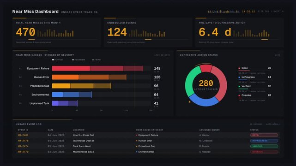Click the Open count 96 in the status legend
296x166 pixels.
click(269, 68)
